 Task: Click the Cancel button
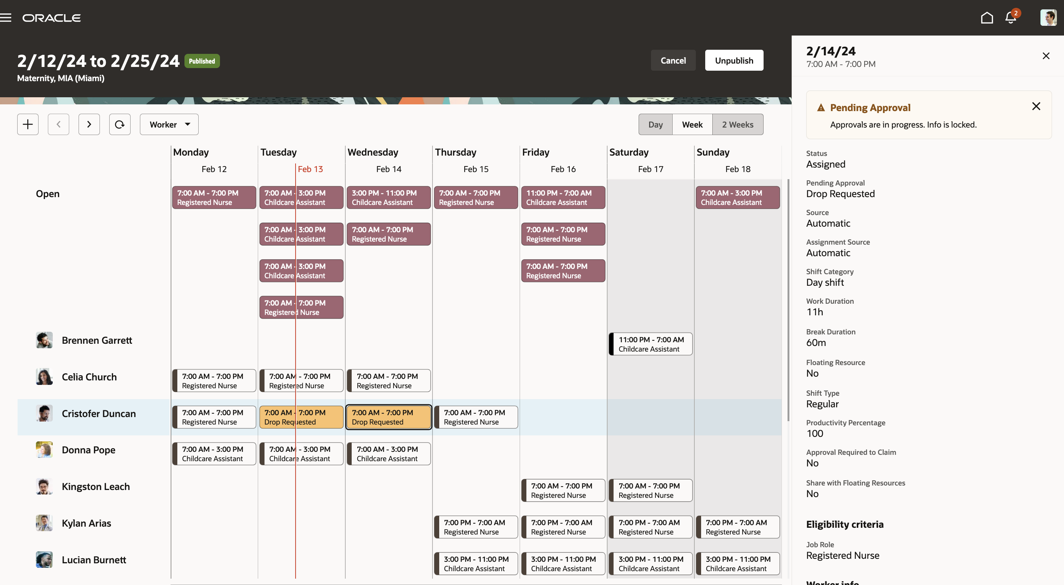(673, 60)
